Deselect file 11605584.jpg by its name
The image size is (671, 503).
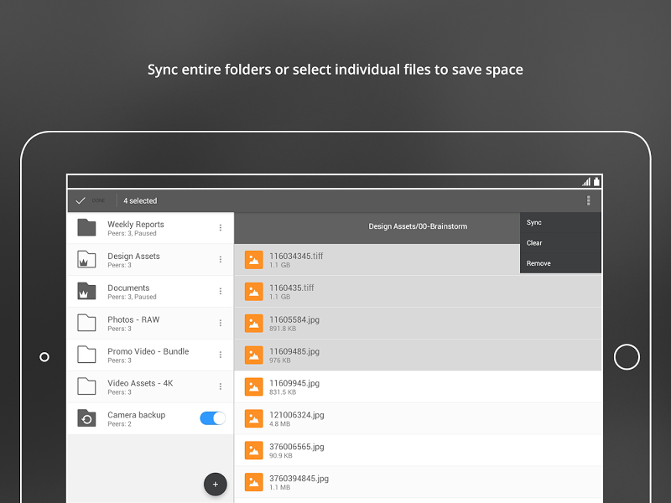(294, 319)
